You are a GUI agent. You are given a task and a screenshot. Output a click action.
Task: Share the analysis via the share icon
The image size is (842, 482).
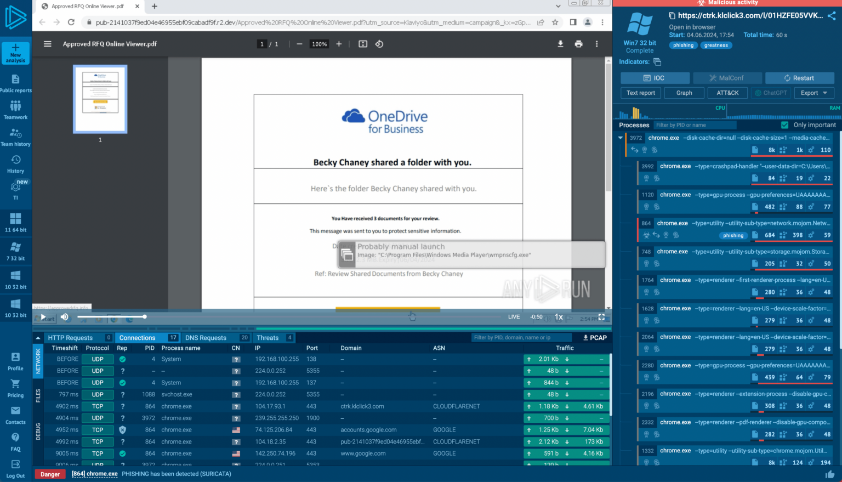point(832,15)
